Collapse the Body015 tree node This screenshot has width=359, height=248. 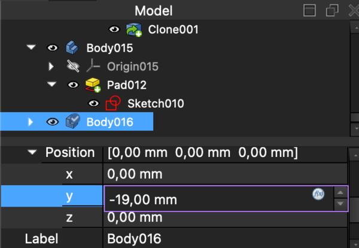tap(31, 47)
